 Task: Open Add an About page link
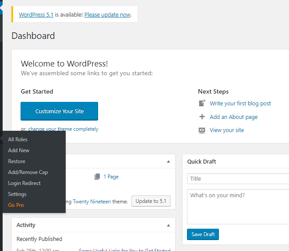click(233, 117)
